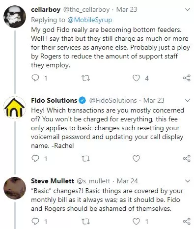Like cellarboy's tweet about Fido
Image resolution: width=194 pixels, height=229 pixels.
tap(136, 78)
